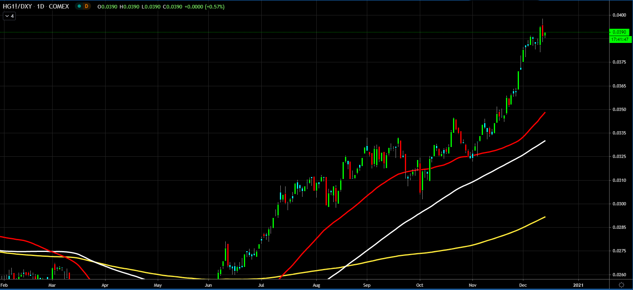Open chart settings gear icon
The image size is (633, 290).
tap(621, 285)
